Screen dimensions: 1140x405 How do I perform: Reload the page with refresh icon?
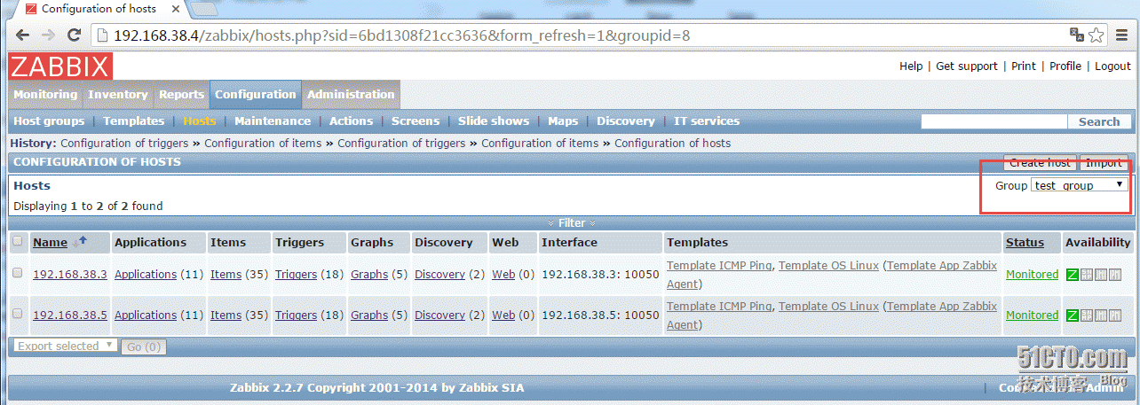click(75, 35)
